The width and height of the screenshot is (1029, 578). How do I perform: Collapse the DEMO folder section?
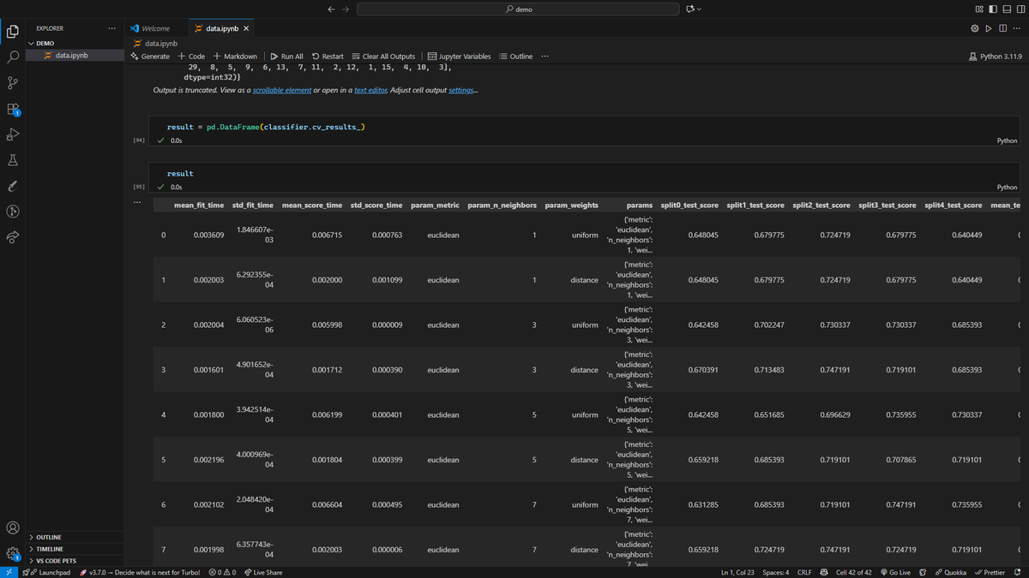click(x=75, y=43)
